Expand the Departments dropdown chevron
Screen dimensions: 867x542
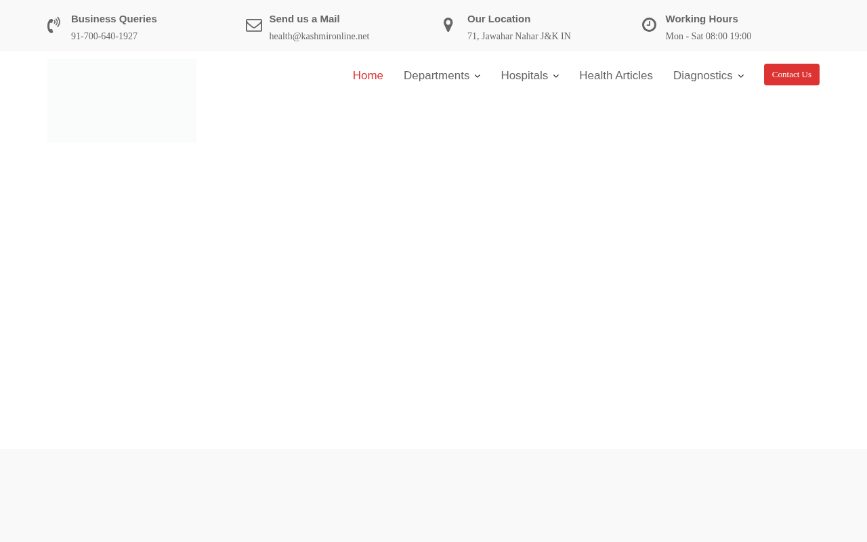point(478,77)
